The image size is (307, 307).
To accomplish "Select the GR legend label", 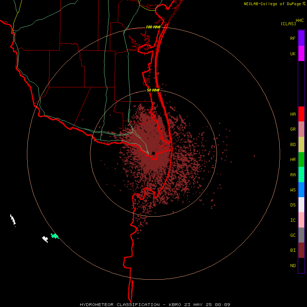I will [x=293, y=129].
